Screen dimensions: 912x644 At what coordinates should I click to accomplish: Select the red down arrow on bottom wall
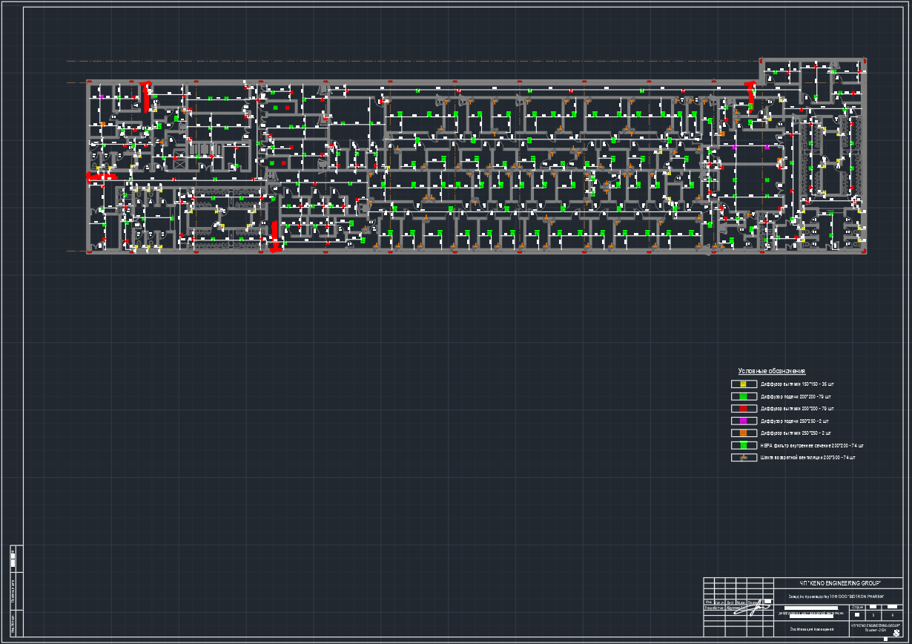pos(274,237)
